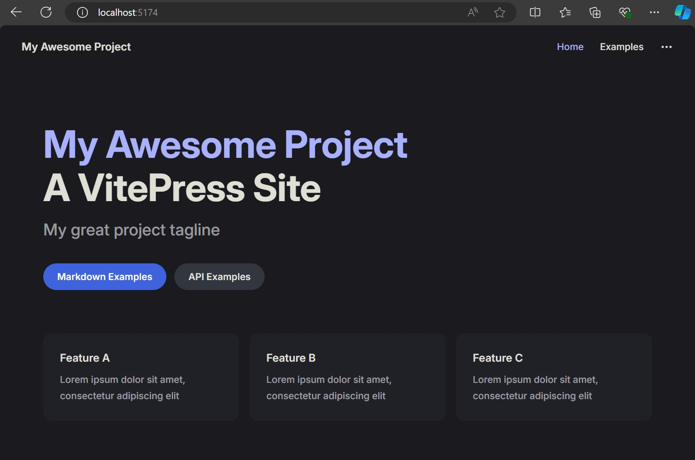
Task: Select the Feature C card
Action: [554, 377]
